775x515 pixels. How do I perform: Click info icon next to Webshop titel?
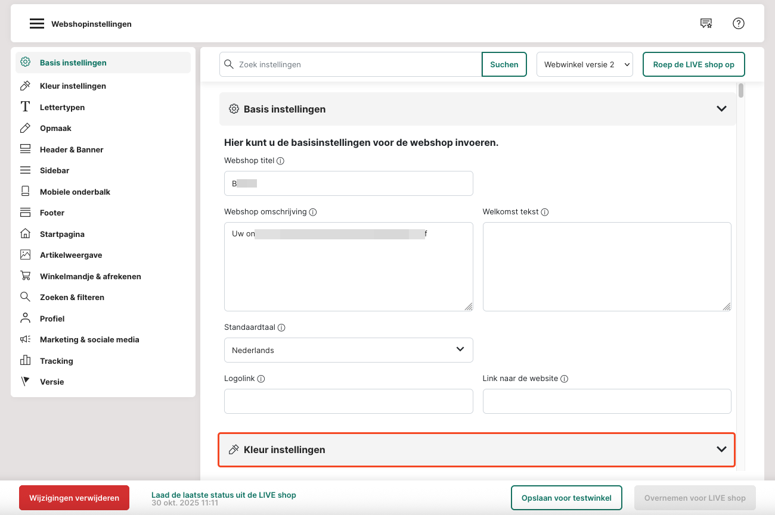pyautogui.click(x=281, y=161)
